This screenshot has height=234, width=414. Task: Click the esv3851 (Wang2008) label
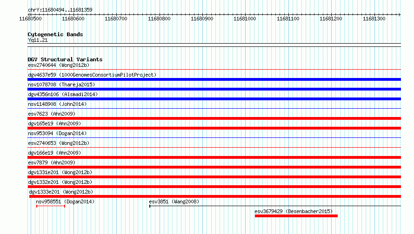tap(174, 201)
